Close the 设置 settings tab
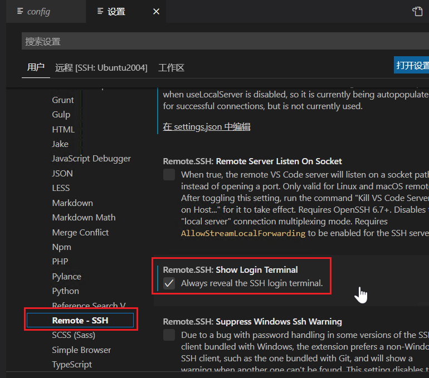429x378 pixels. [156, 12]
